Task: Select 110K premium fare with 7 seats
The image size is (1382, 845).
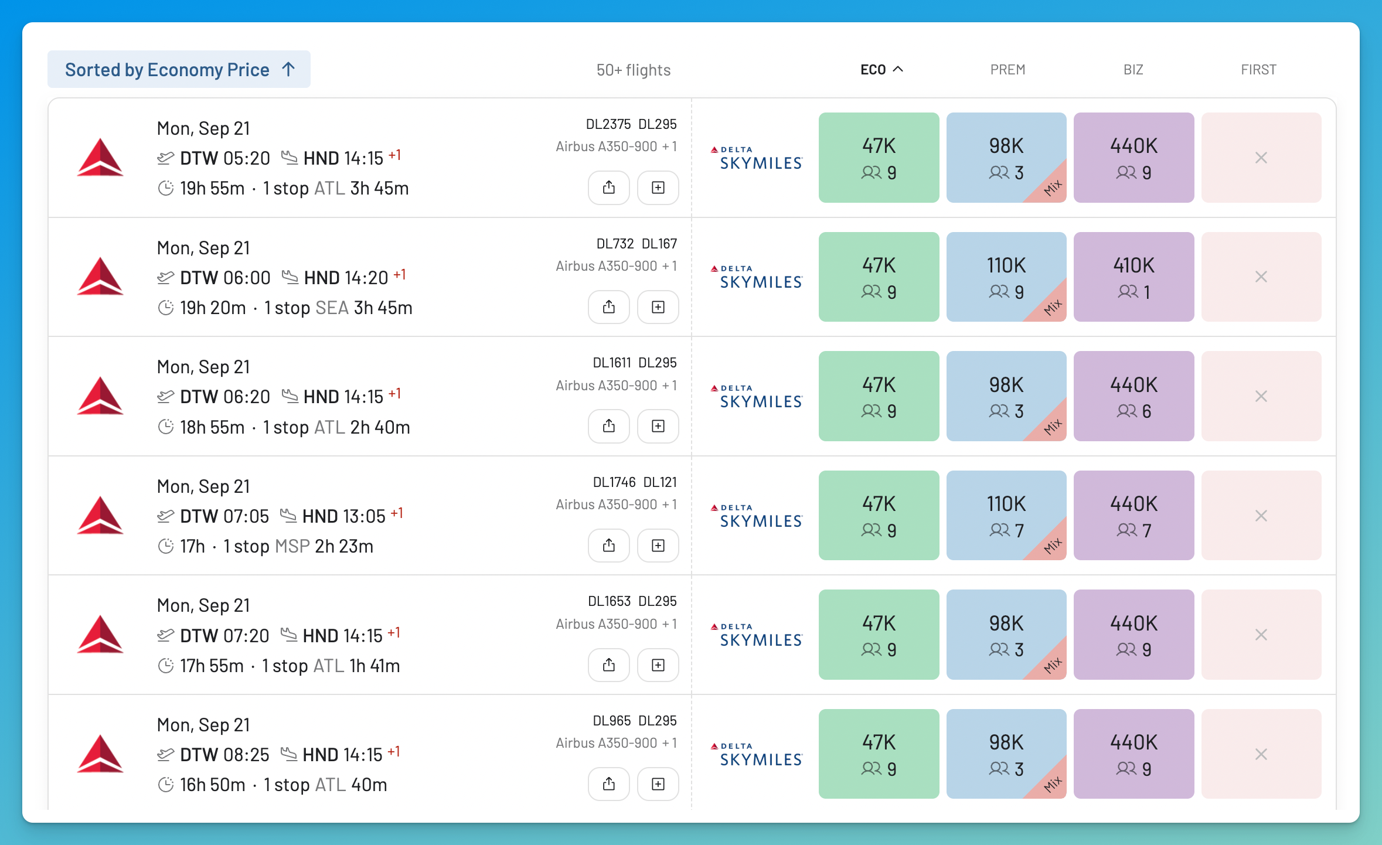Action: pyautogui.click(x=1006, y=516)
